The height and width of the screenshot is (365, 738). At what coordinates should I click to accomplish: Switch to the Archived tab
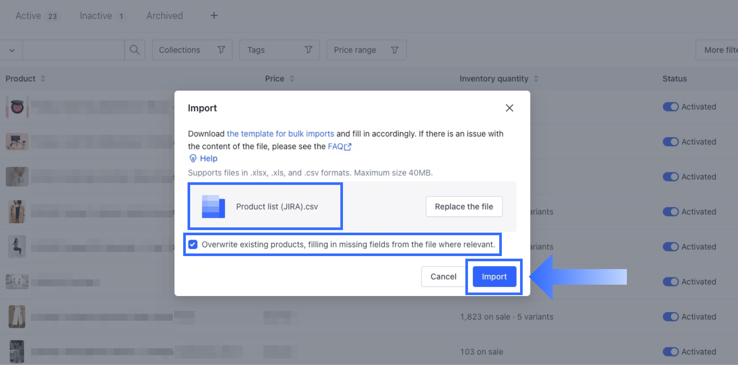tap(165, 16)
